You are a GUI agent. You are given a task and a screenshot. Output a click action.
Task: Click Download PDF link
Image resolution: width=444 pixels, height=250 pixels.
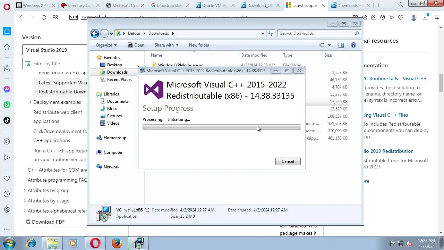click(x=45, y=222)
